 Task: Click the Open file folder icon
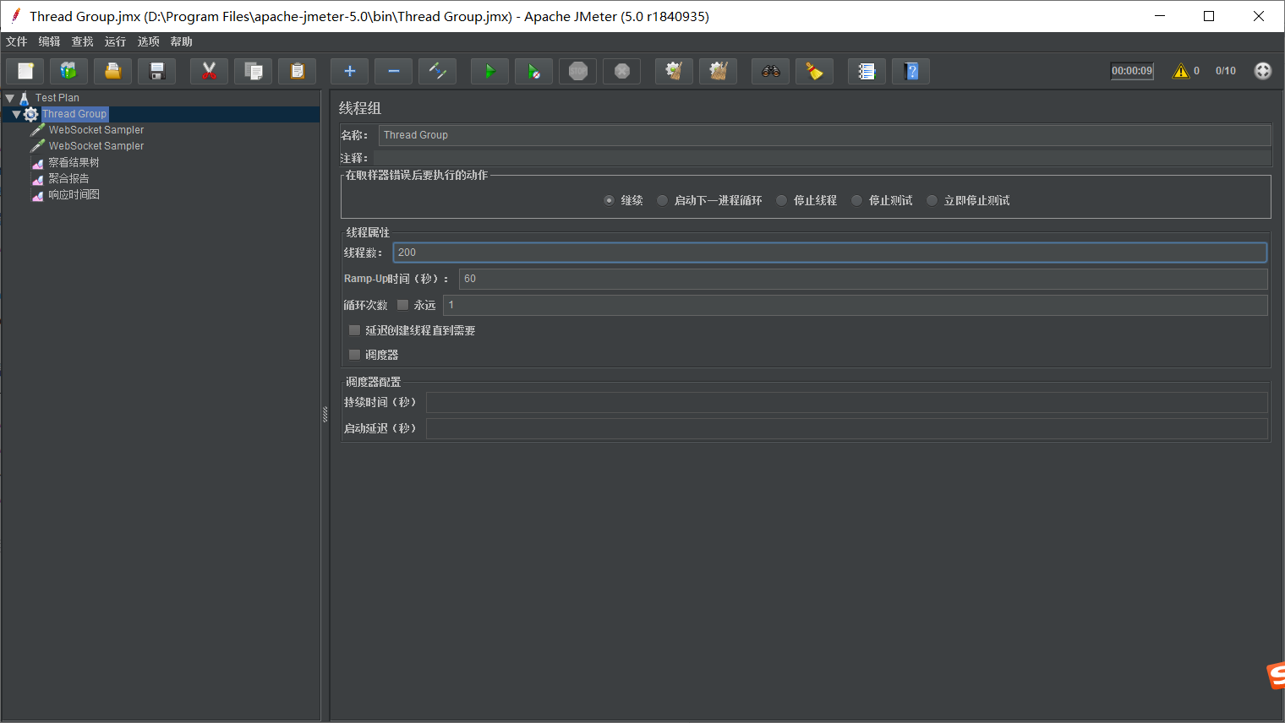(113, 71)
